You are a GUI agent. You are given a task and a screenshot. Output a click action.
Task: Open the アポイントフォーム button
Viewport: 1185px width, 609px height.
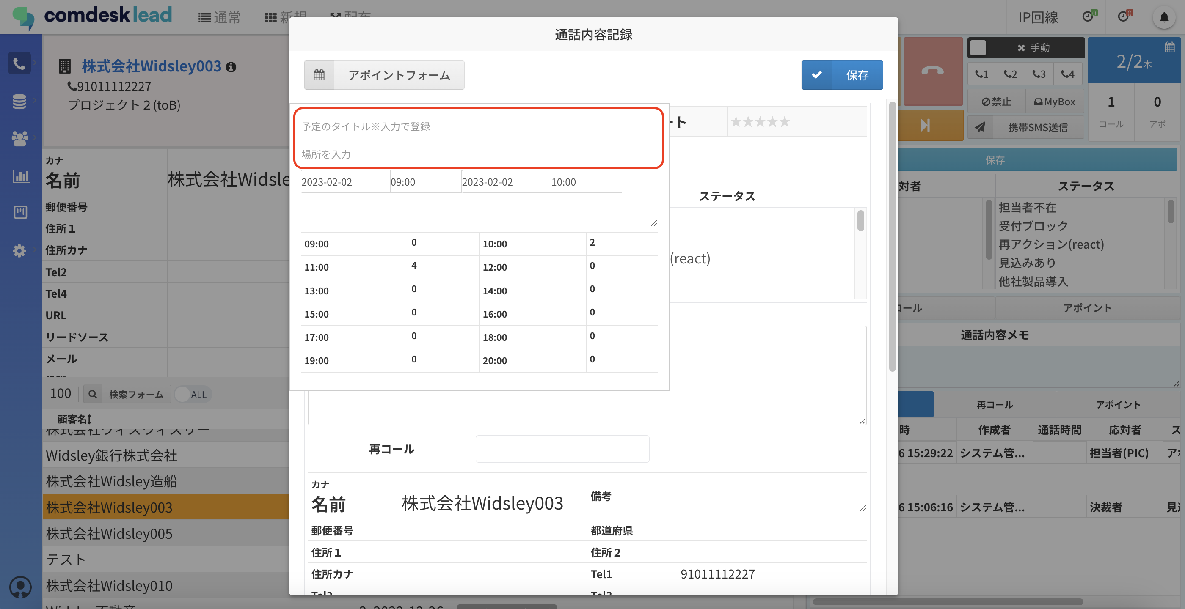point(384,75)
